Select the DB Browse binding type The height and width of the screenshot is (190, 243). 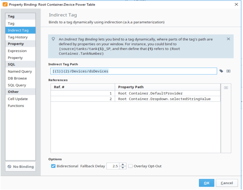(20, 78)
